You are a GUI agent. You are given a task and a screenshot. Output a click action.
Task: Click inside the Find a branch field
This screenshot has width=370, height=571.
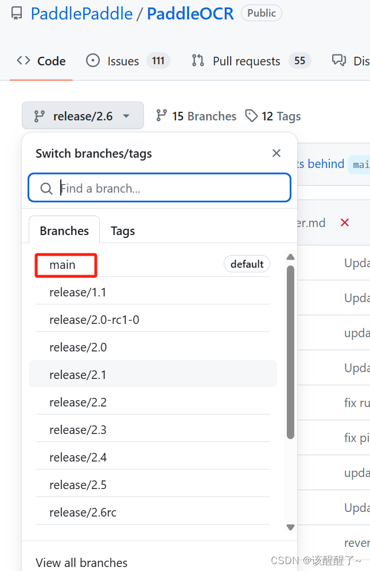click(x=143, y=187)
